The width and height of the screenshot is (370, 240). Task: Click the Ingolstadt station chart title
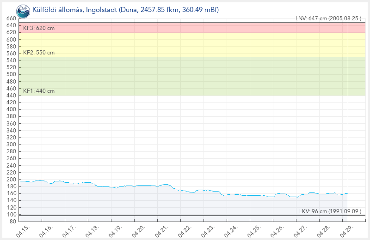click(x=125, y=10)
